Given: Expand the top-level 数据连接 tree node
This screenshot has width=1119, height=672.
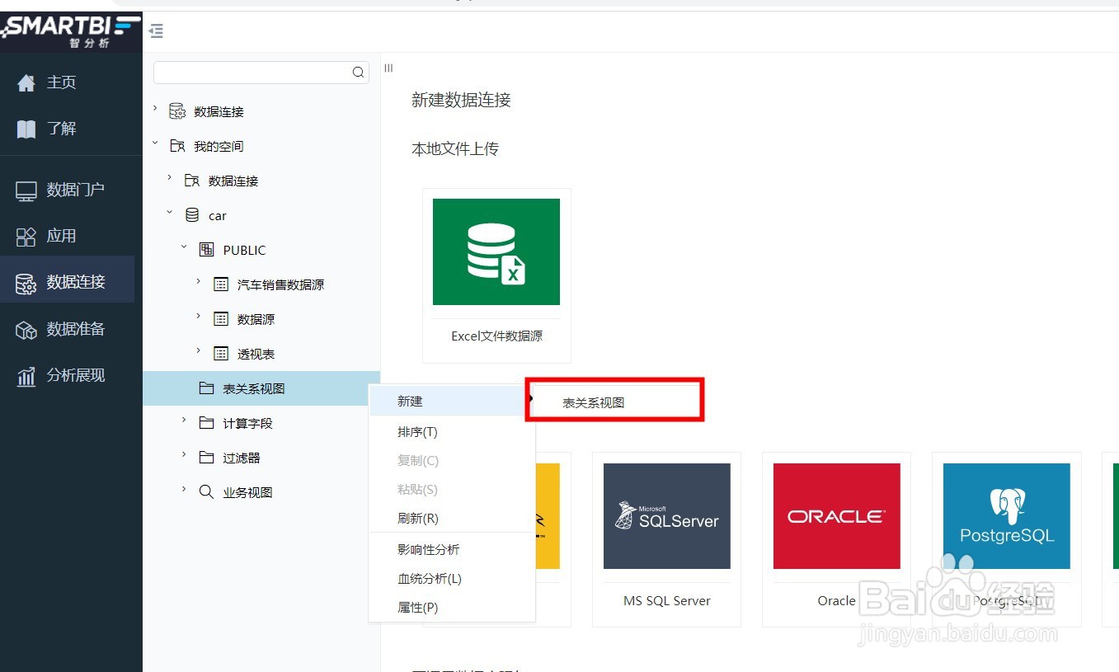Looking at the screenshot, I should 155,109.
